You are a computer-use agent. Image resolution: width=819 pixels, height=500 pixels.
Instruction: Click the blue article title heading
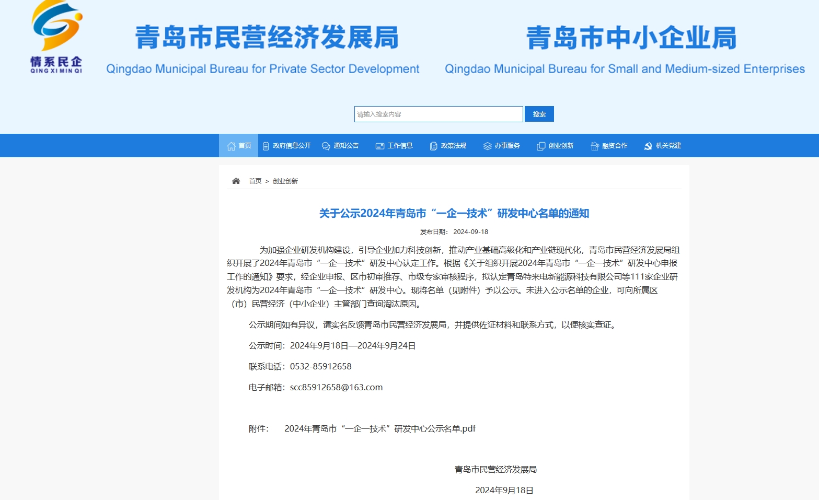tap(454, 213)
